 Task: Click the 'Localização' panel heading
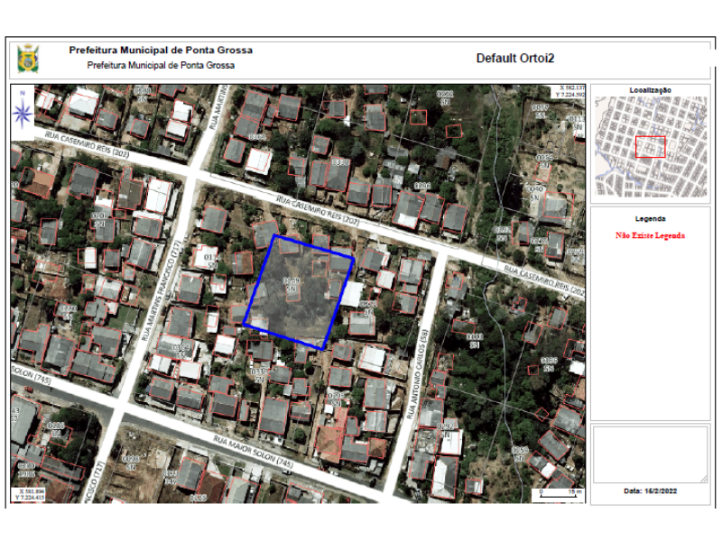[650, 90]
